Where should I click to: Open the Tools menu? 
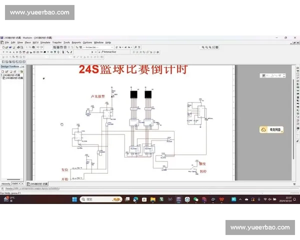(67, 42)
